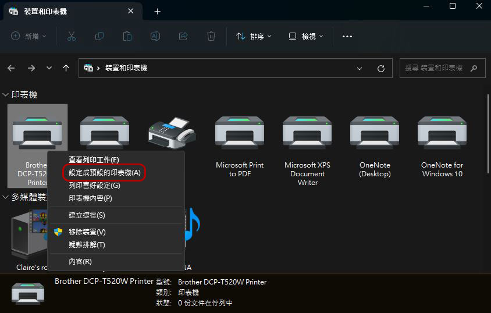Go up one level with up arrow
The width and height of the screenshot is (491, 313).
66,68
